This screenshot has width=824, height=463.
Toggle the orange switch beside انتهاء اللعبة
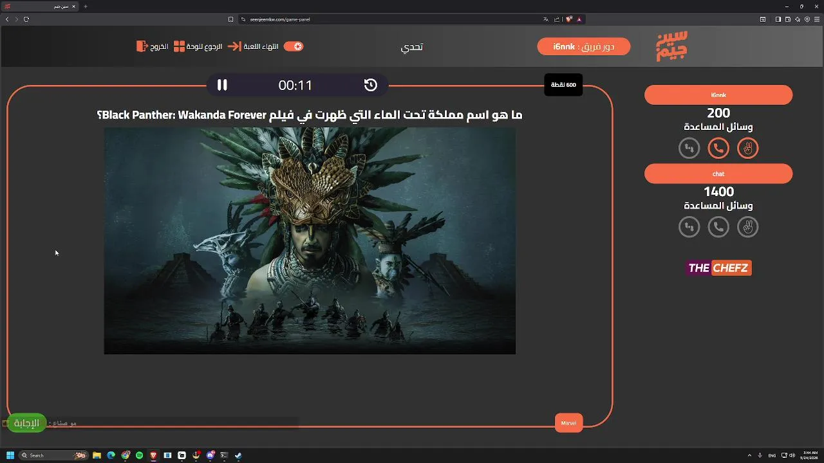[294, 46]
